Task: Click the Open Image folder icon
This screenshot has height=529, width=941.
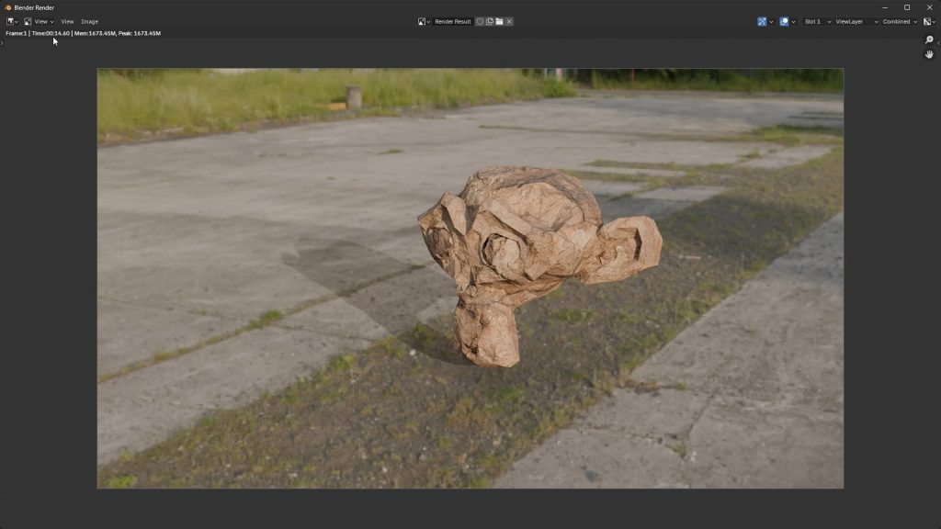Action: pyautogui.click(x=499, y=21)
